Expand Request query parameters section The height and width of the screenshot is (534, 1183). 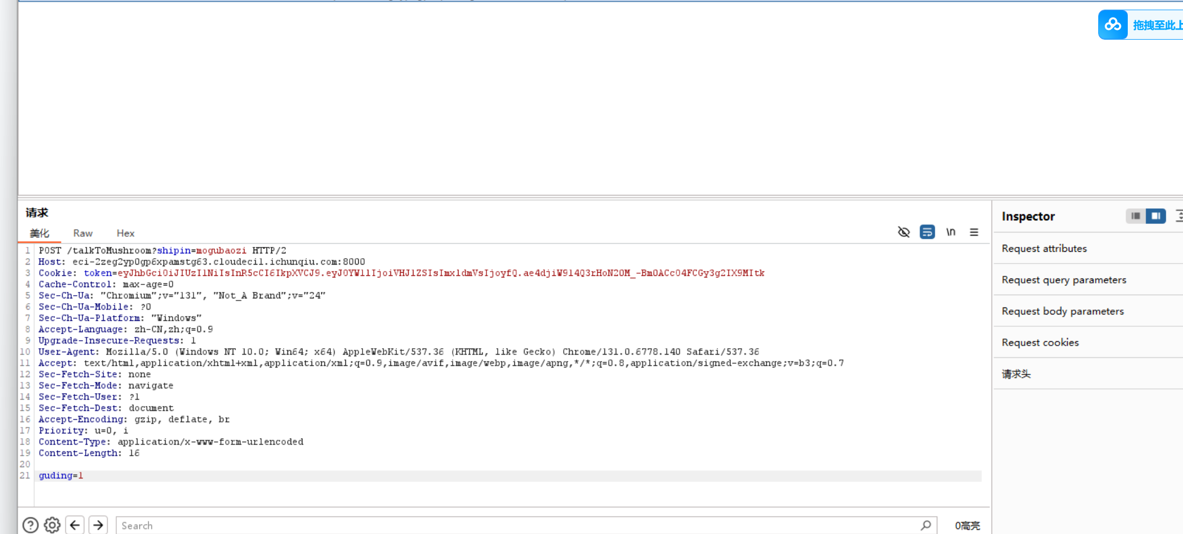point(1063,280)
